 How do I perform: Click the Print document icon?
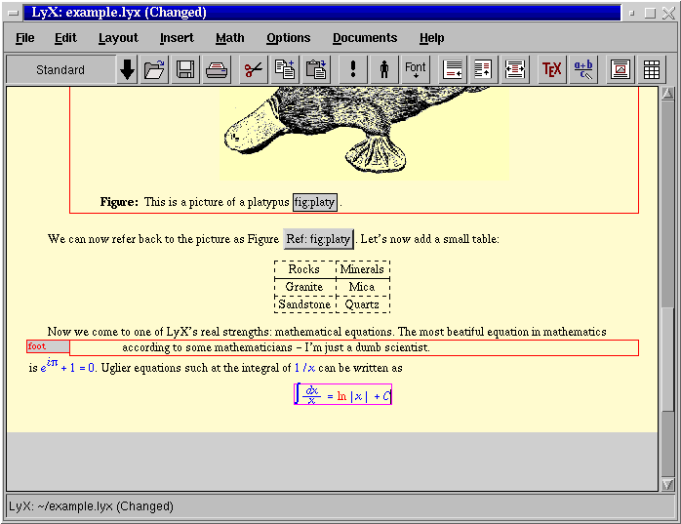tap(217, 70)
